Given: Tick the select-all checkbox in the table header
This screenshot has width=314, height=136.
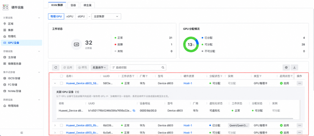Looking at the screenshot, I should pyautogui.click(x=61, y=76).
